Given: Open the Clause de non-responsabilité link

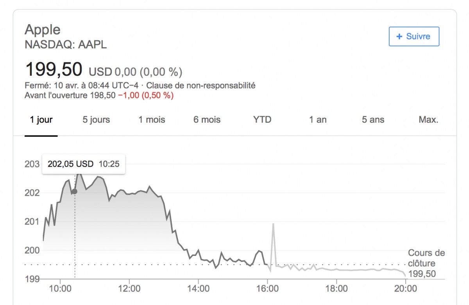Looking at the screenshot, I should click(x=201, y=85).
